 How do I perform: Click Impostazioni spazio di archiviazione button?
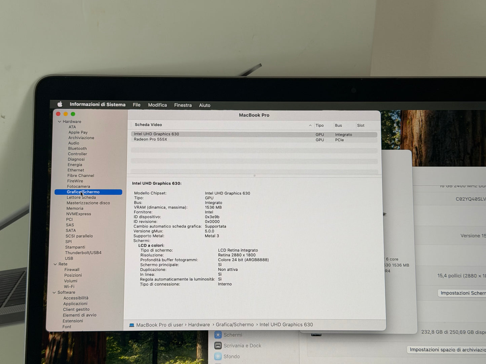pyautogui.click(x=447, y=350)
